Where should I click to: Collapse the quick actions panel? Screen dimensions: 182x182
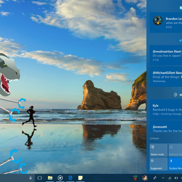tap(154, 138)
